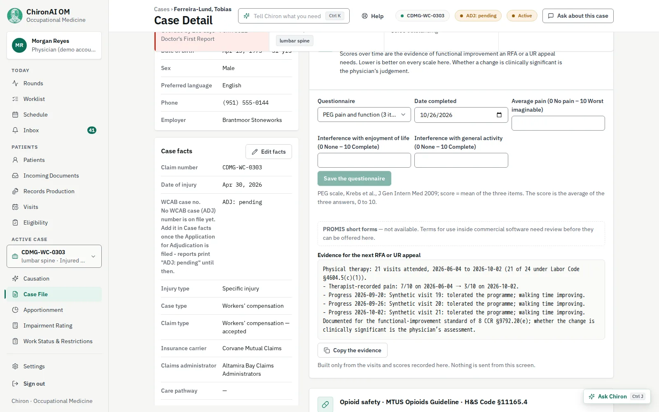Click the Cases breadcrumb link
Viewport: 659px width, 412px height.
(x=161, y=9)
